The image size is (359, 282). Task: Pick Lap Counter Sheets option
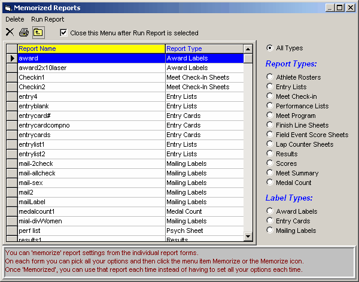coord(270,144)
